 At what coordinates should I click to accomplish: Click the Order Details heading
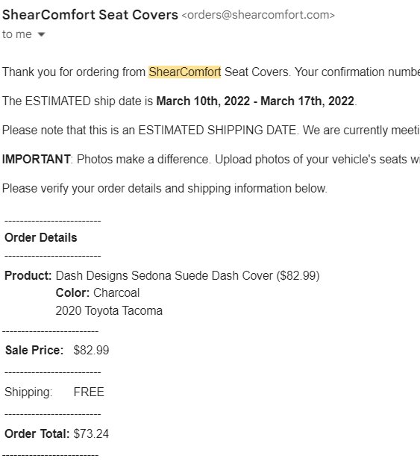pos(41,237)
